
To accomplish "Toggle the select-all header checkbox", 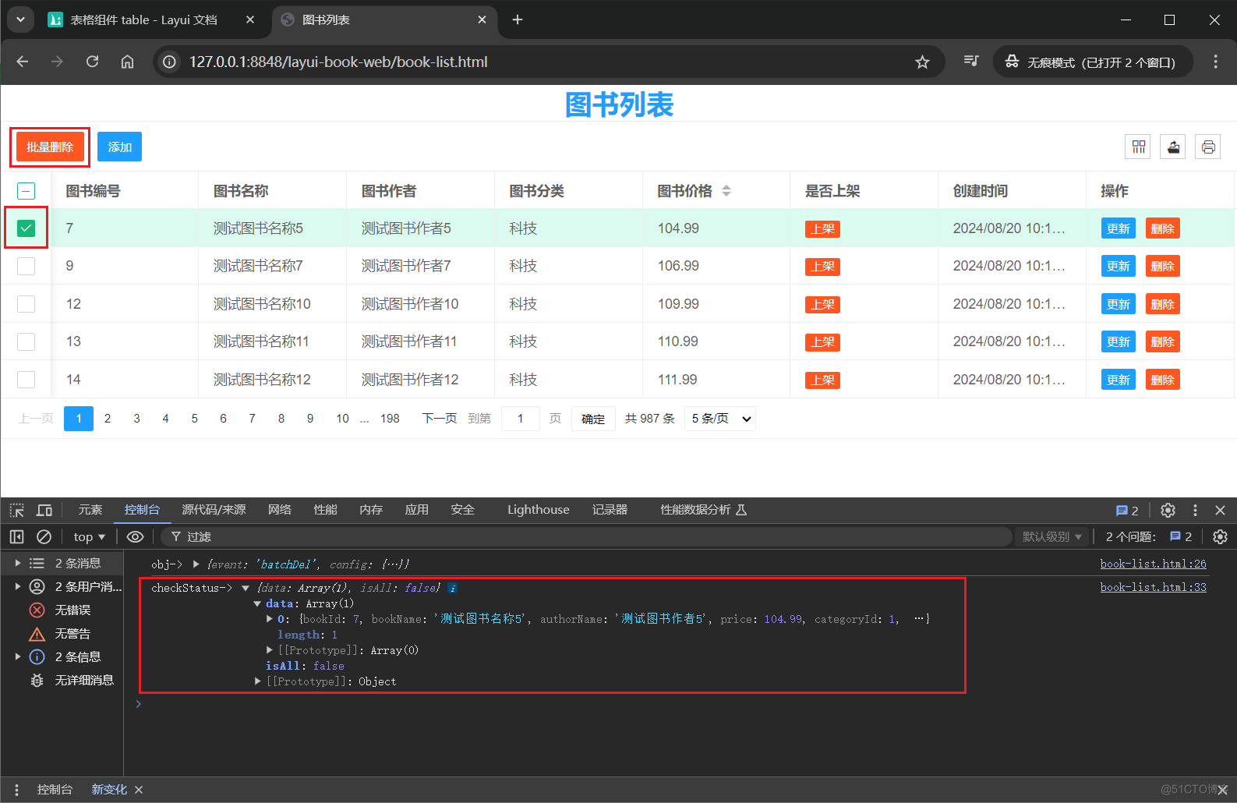I will pos(26,191).
